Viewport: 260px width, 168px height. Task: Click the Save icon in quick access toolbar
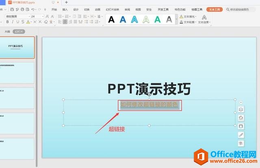[x=12, y=9]
